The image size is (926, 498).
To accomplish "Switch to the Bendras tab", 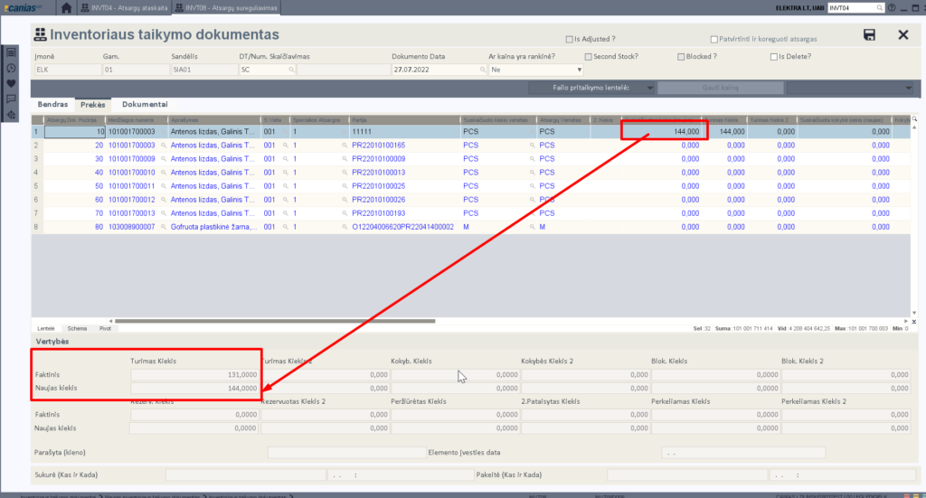I will click(x=52, y=105).
